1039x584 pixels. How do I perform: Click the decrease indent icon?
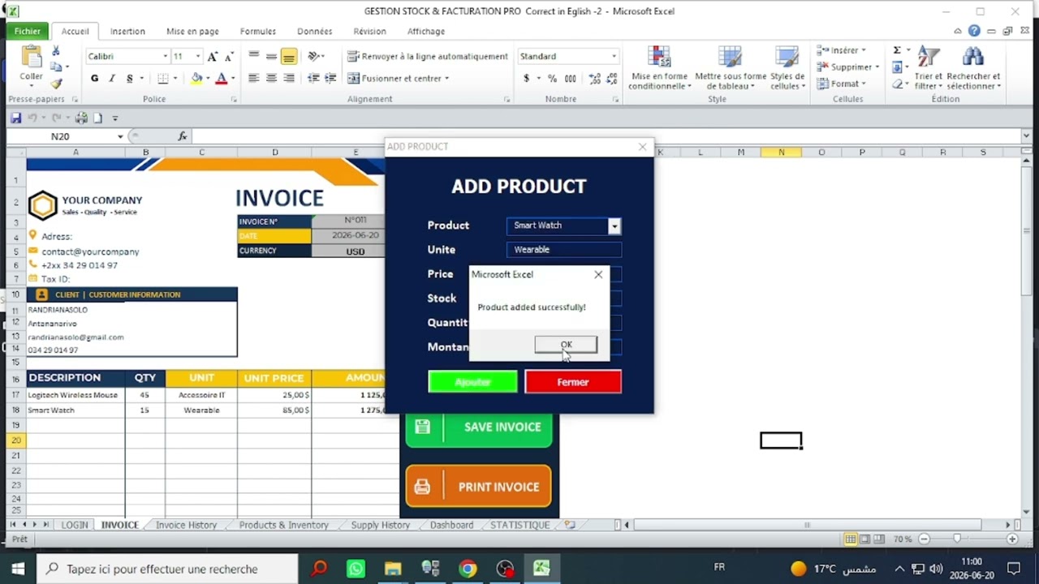point(313,79)
